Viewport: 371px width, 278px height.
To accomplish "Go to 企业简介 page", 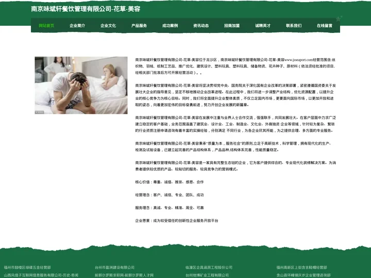I will pos(77,26).
